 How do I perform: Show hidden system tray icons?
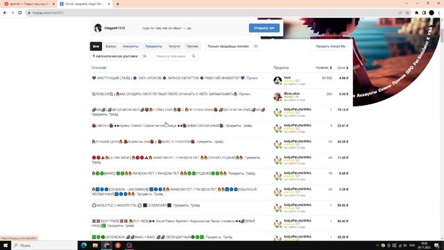377,245
